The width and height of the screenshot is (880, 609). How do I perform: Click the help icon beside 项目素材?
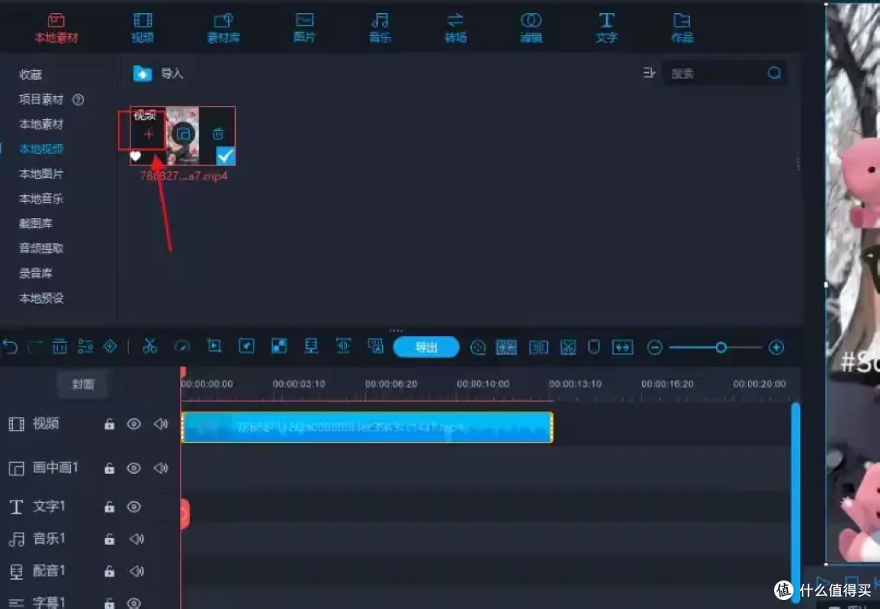click(78, 100)
